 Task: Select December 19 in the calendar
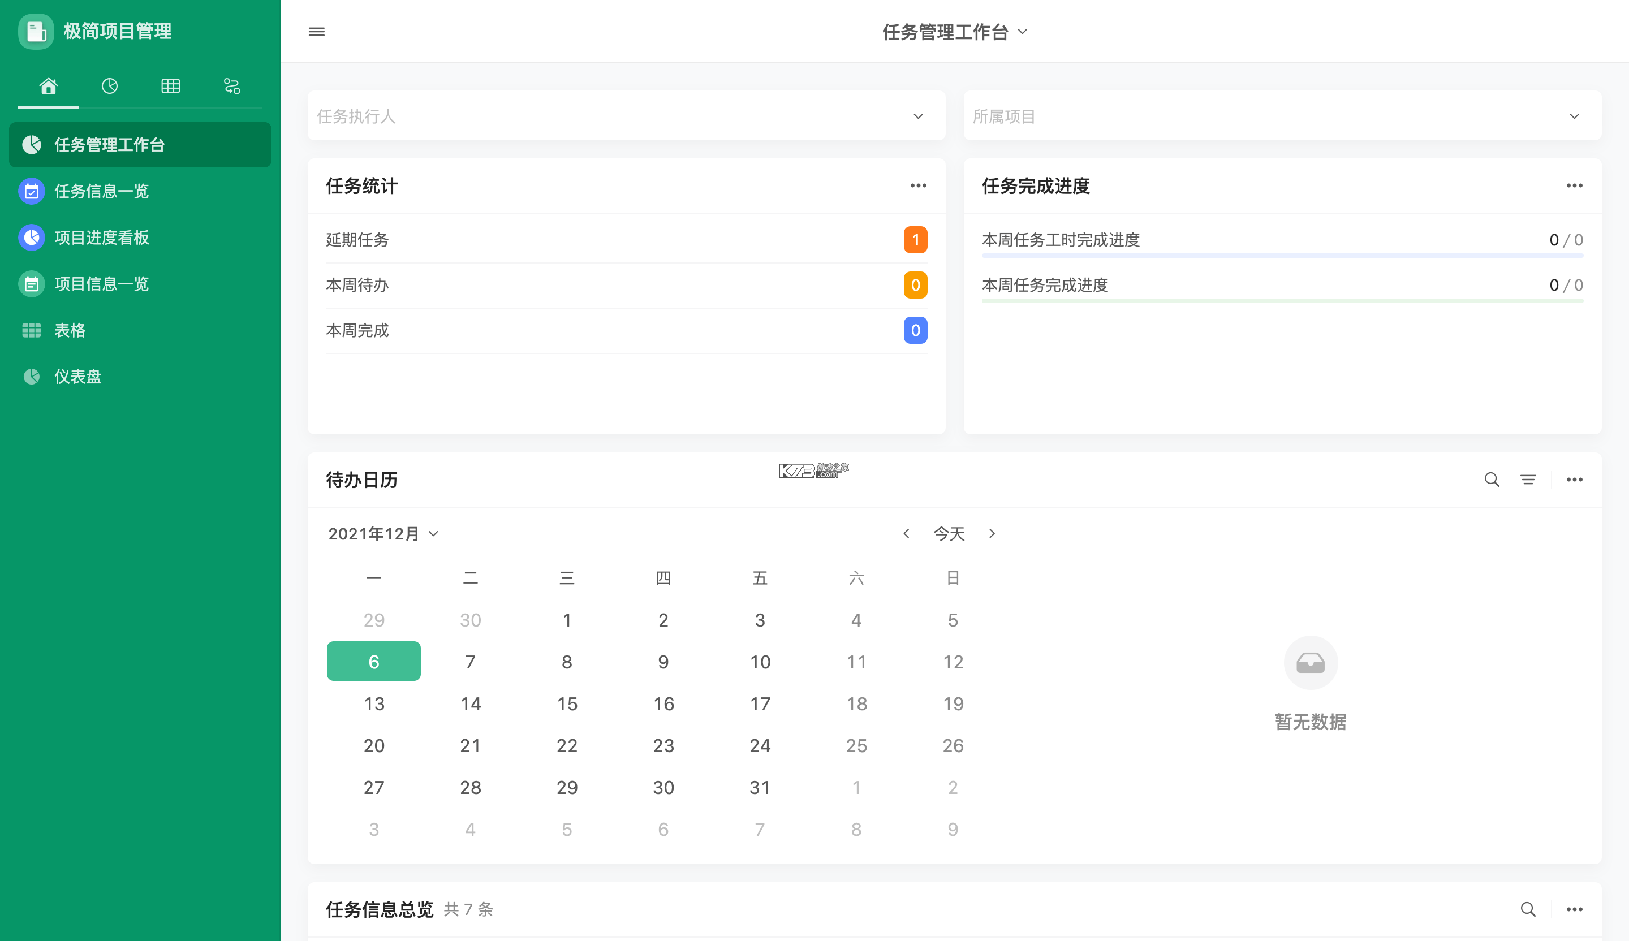[x=953, y=704]
